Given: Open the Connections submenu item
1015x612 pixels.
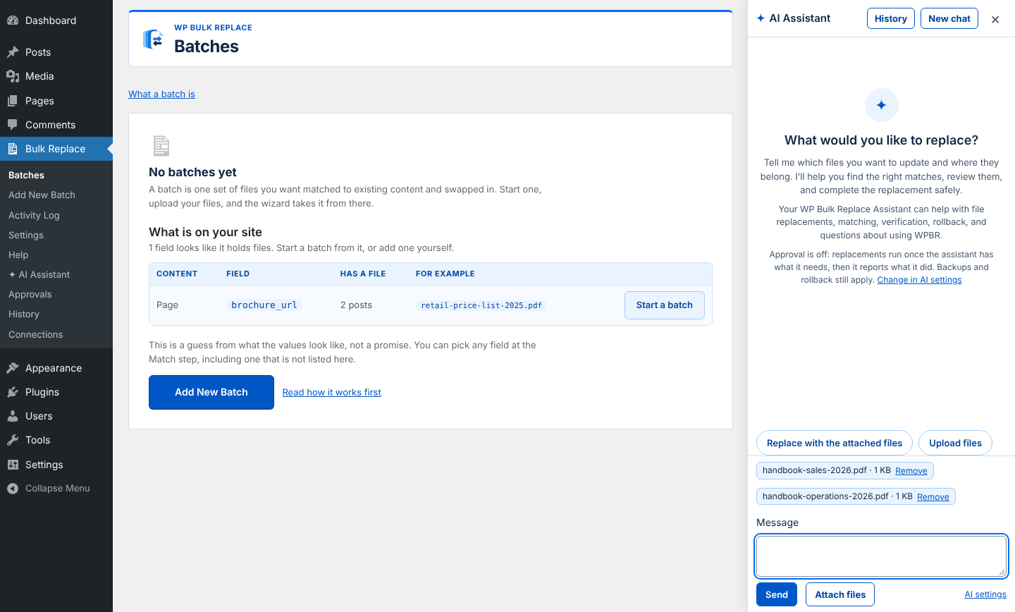Looking at the screenshot, I should [x=35, y=334].
